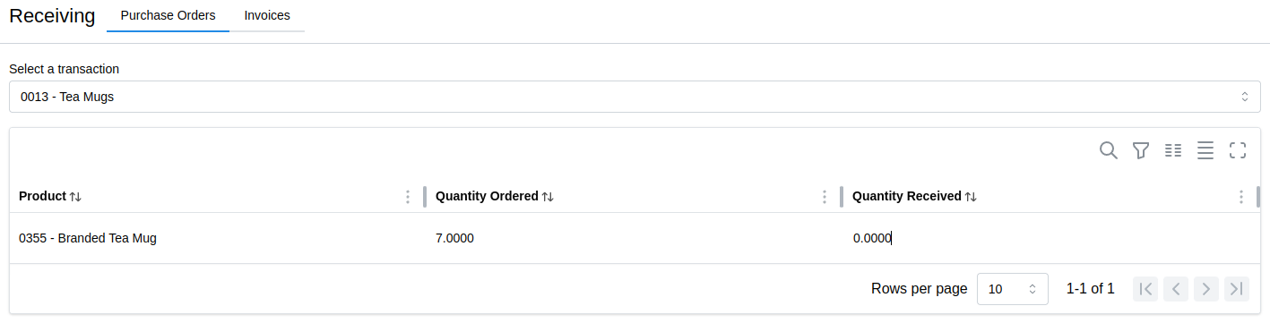Image resolution: width=1270 pixels, height=323 pixels.
Task: Open Product column actions menu
Action: 408,197
